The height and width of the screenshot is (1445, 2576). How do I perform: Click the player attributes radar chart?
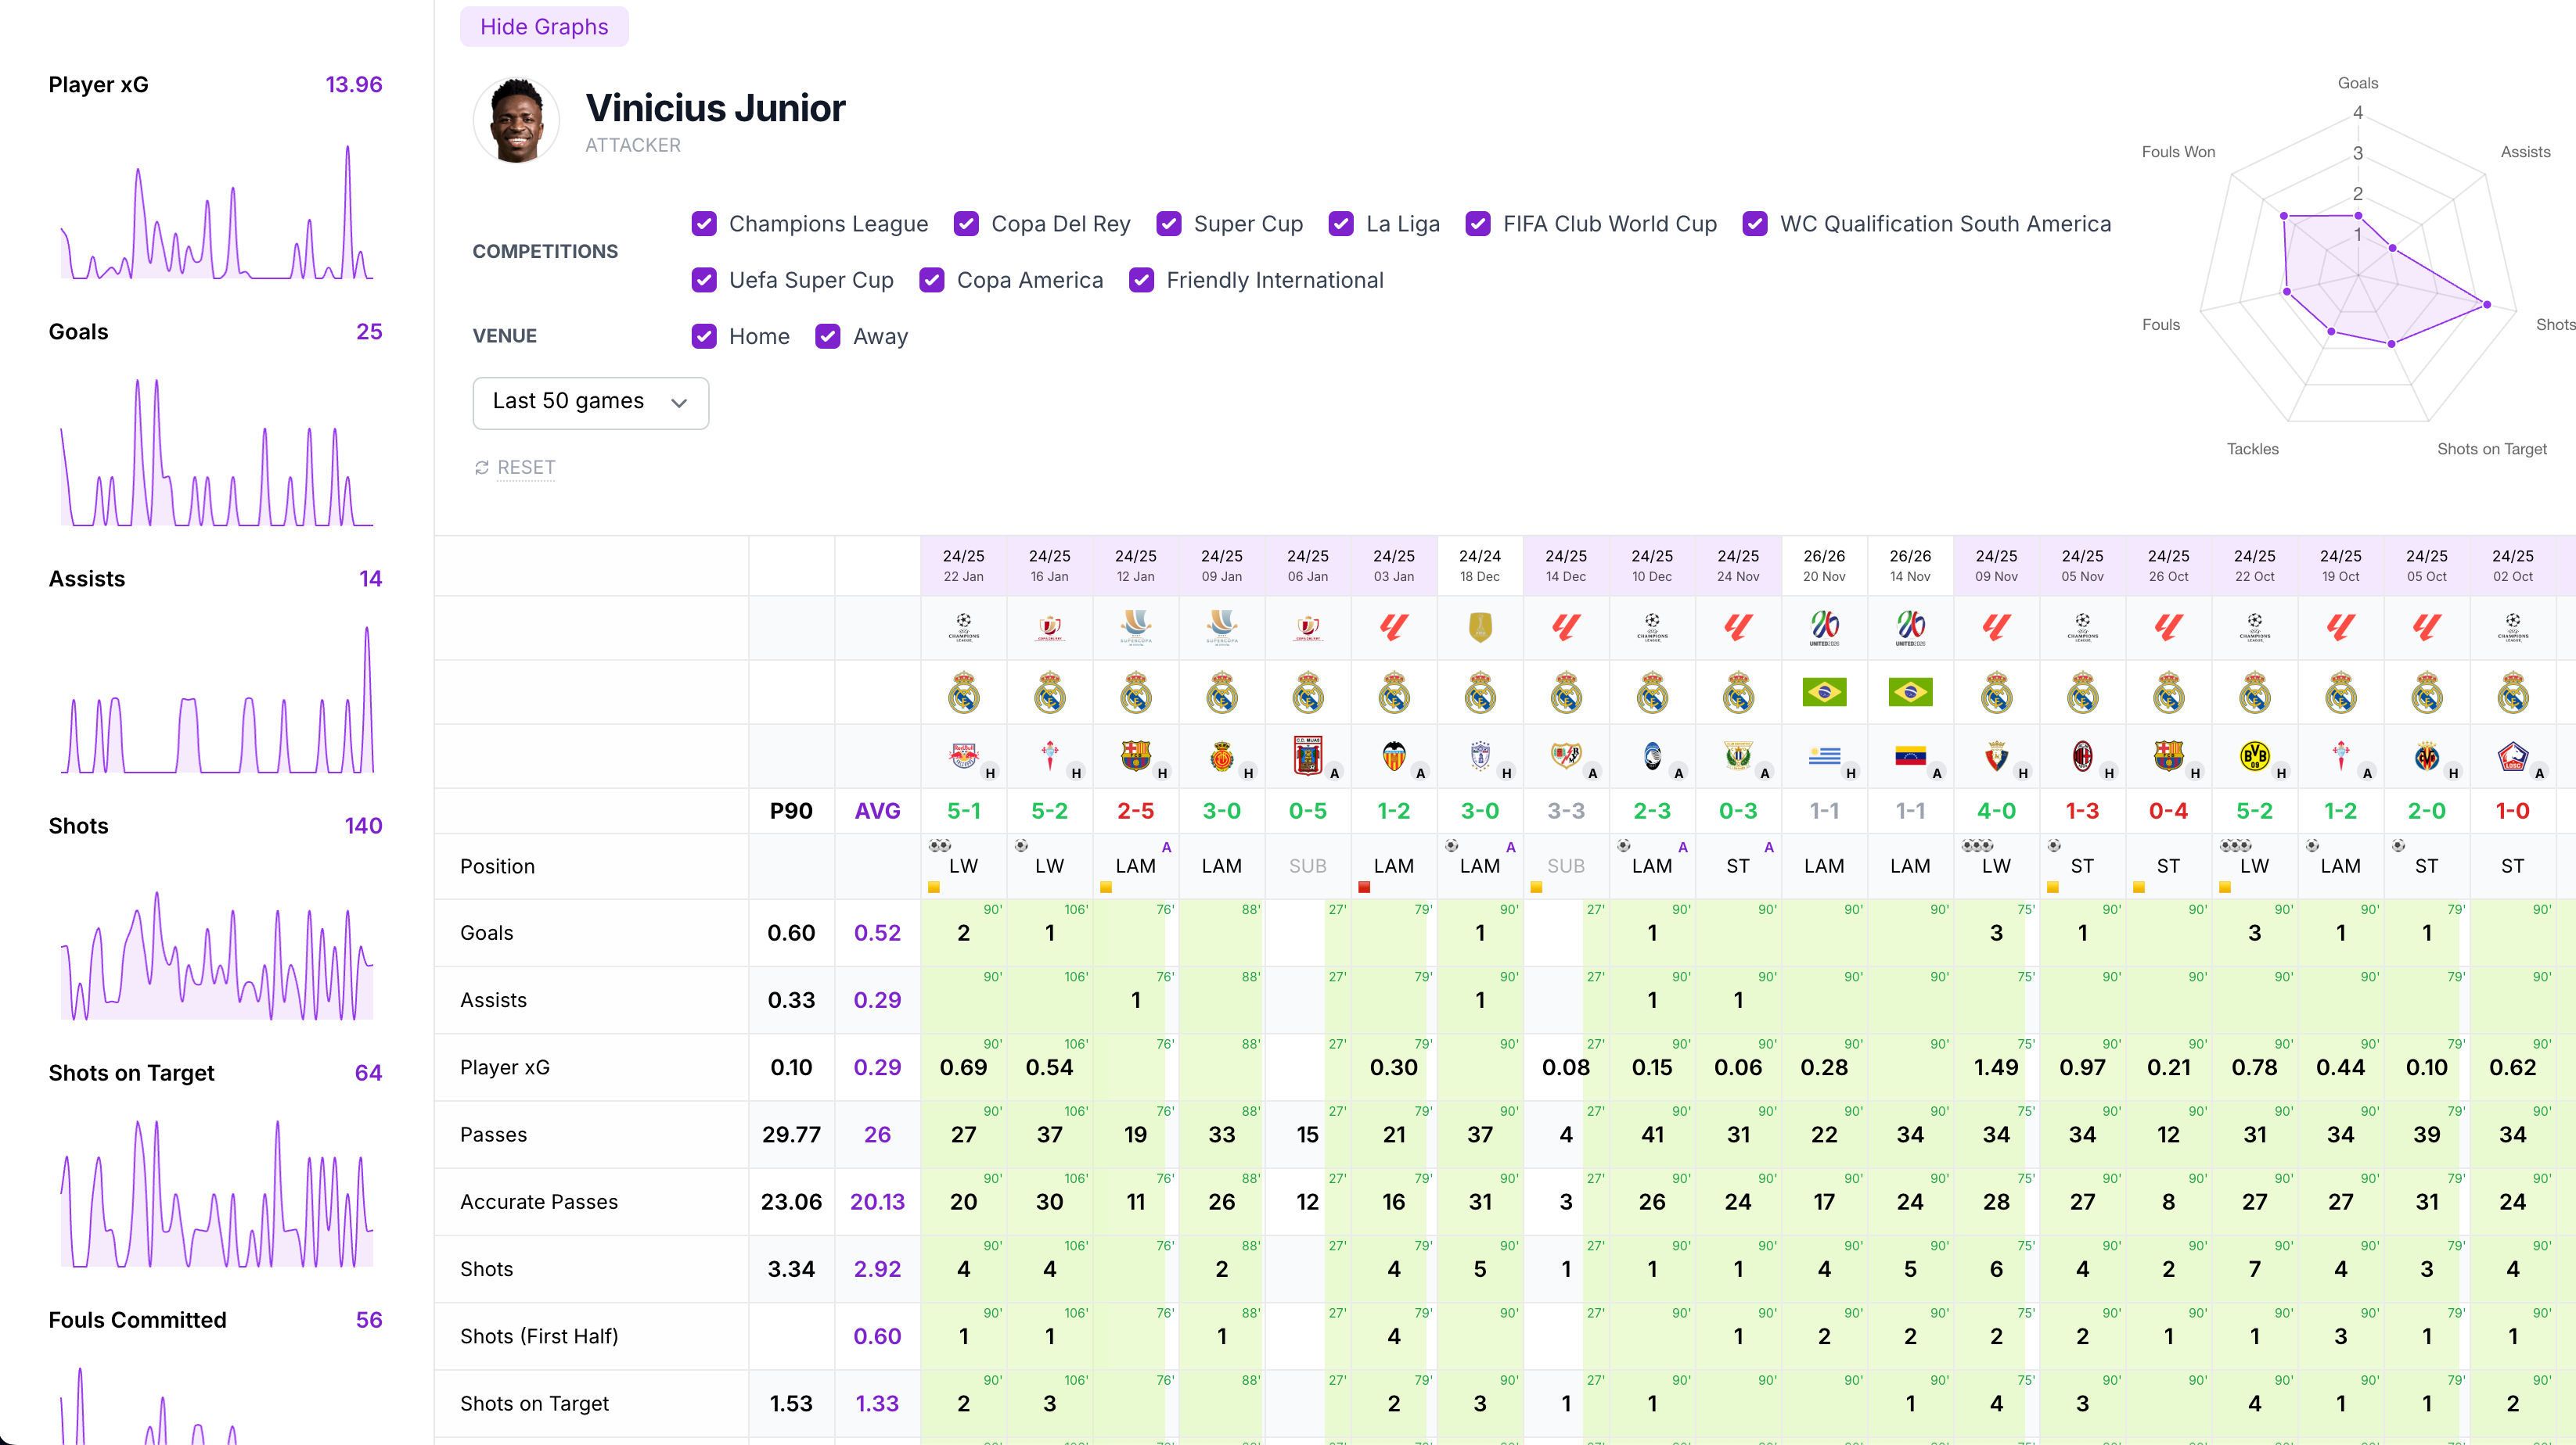(x=2358, y=268)
